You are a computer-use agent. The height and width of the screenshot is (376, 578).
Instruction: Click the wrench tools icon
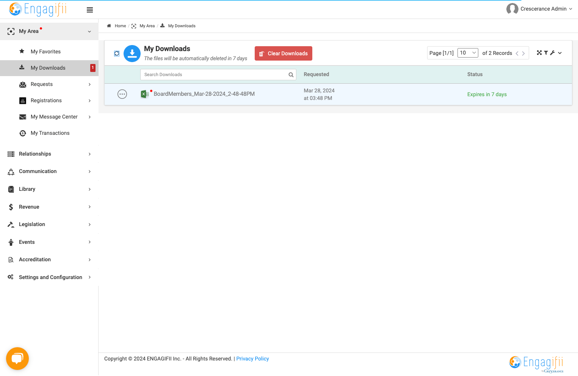coord(553,53)
